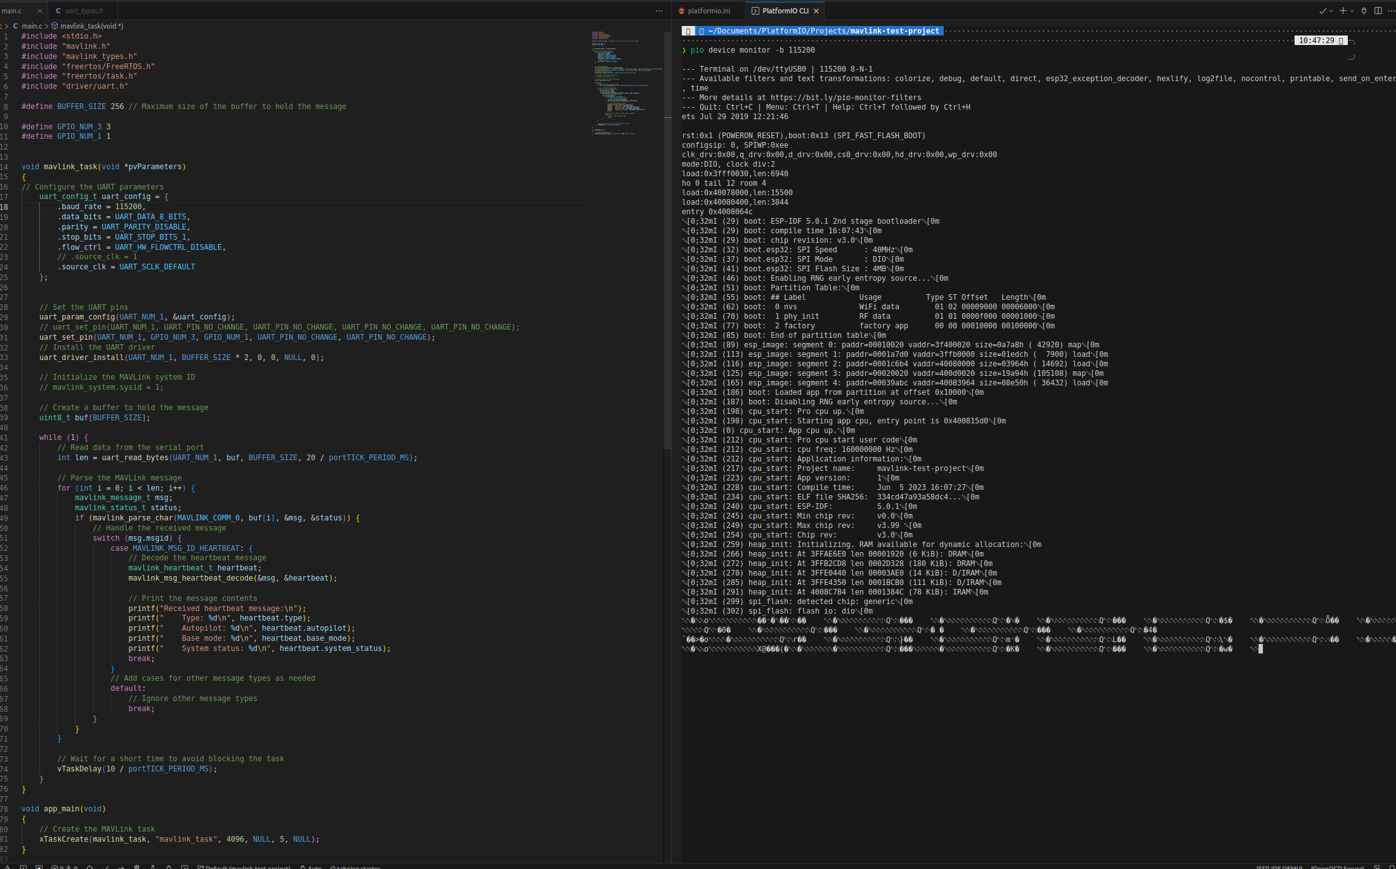This screenshot has width=1396, height=869.
Task: Click the uart_param_config call line
Action: pos(137,317)
